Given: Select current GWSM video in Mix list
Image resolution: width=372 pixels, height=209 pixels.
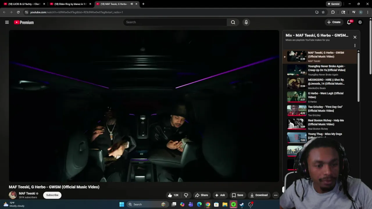Looking at the screenshot, I should coord(320,57).
